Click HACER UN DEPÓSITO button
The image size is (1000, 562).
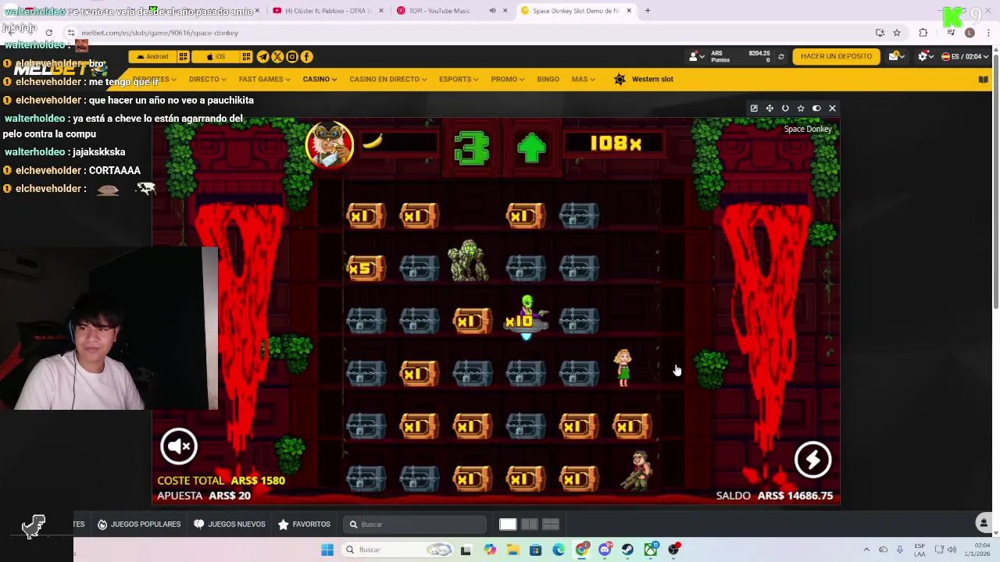836,56
